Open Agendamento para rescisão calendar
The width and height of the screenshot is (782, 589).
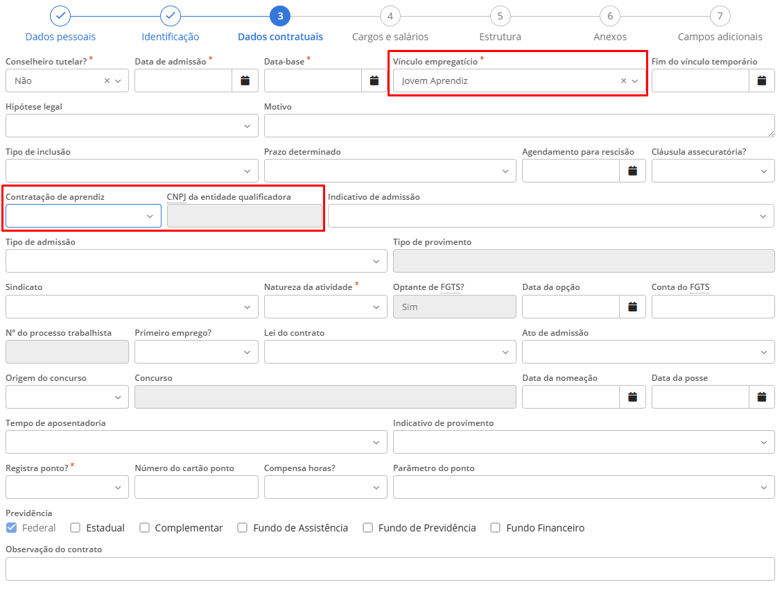click(632, 171)
